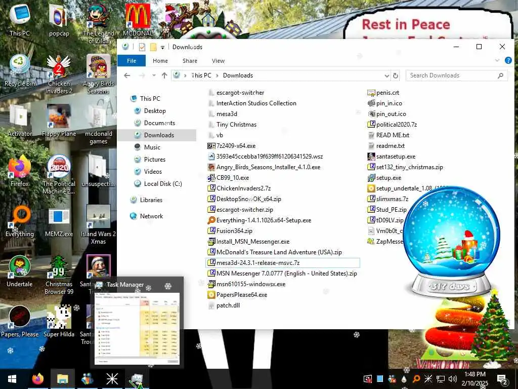Go up one folder level
The width and height of the screenshot is (518, 389).
click(164, 75)
